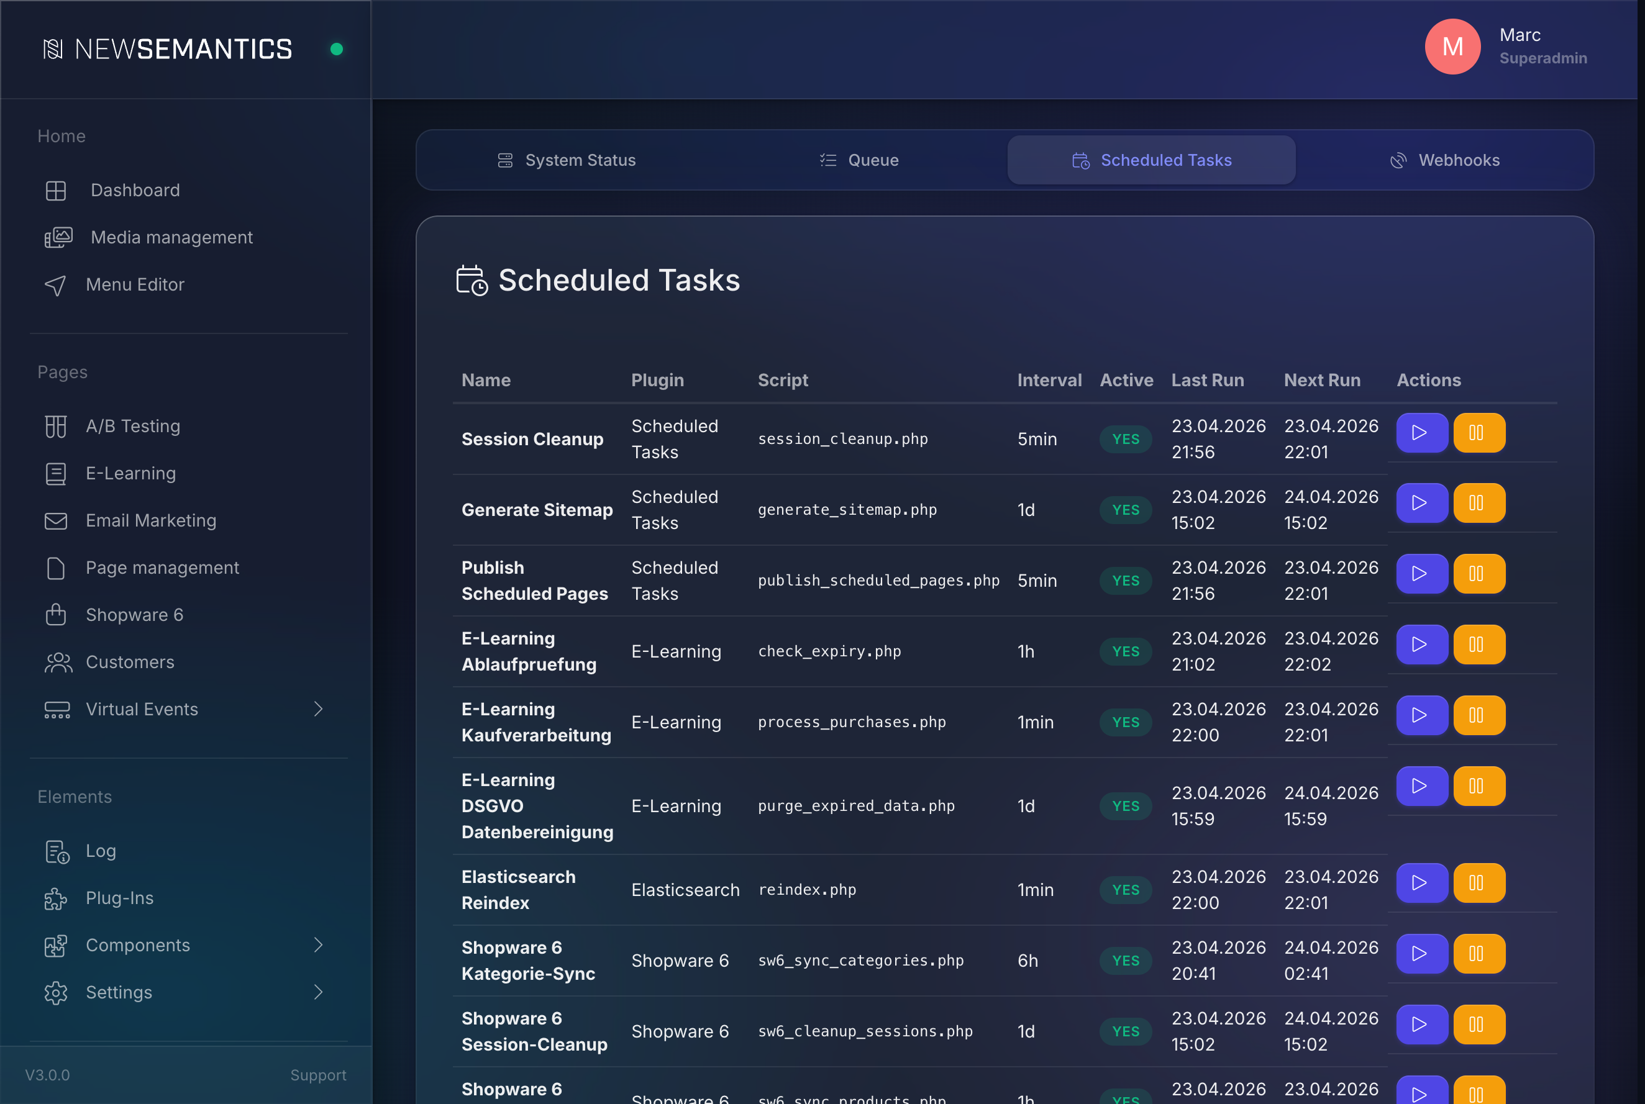Click script name sw6_cleanup_sessions.php
1645x1104 pixels.
[865, 1031]
